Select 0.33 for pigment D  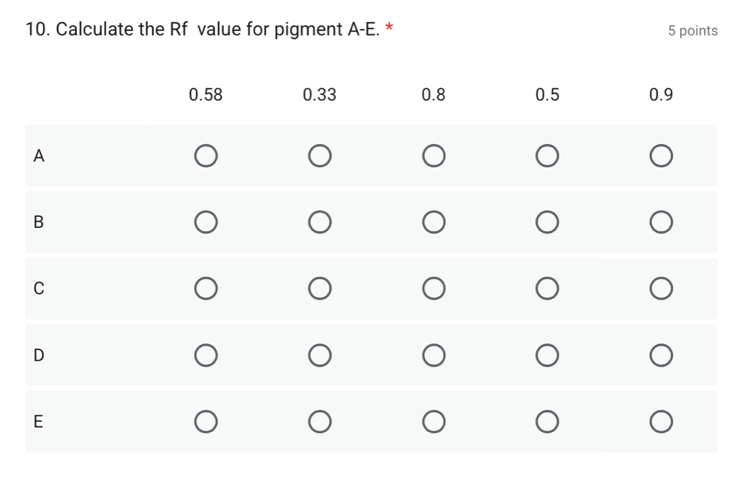319,355
